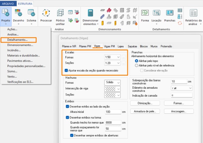The height and width of the screenshot is (143, 203).
Task: Click the Otimização... button
Action: [145, 103]
